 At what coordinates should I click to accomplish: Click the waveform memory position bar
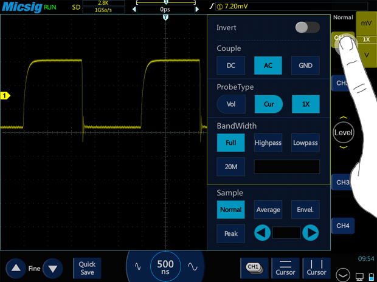pyautogui.click(x=165, y=2)
